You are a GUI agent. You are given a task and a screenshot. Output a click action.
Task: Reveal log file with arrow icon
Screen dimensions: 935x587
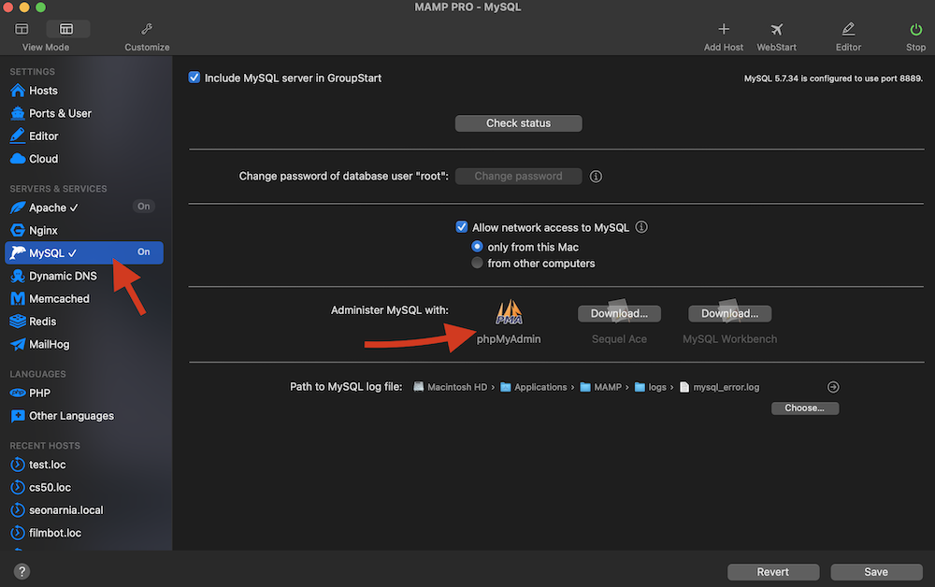click(833, 387)
